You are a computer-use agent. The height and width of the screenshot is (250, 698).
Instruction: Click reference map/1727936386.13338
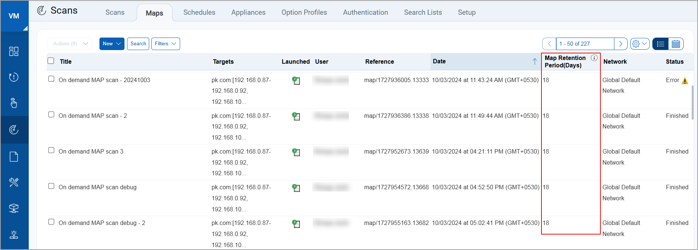click(x=396, y=116)
